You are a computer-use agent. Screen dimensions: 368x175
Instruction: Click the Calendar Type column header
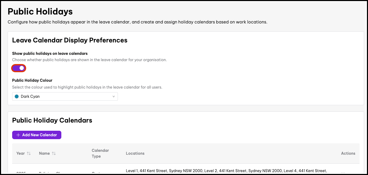pyautogui.click(x=100, y=153)
